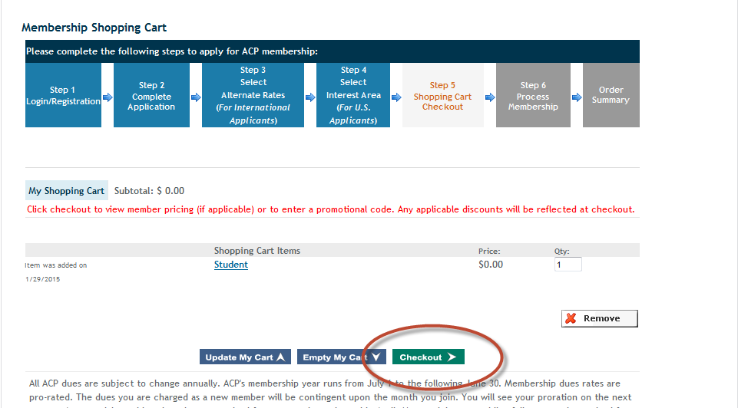Click the arrow between Step 1 and Step 2
The height and width of the screenshot is (408, 738).
click(x=108, y=97)
